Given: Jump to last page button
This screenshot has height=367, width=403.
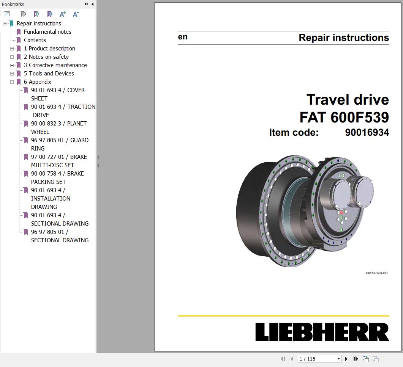Looking at the screenshot, I should (356, 359).
